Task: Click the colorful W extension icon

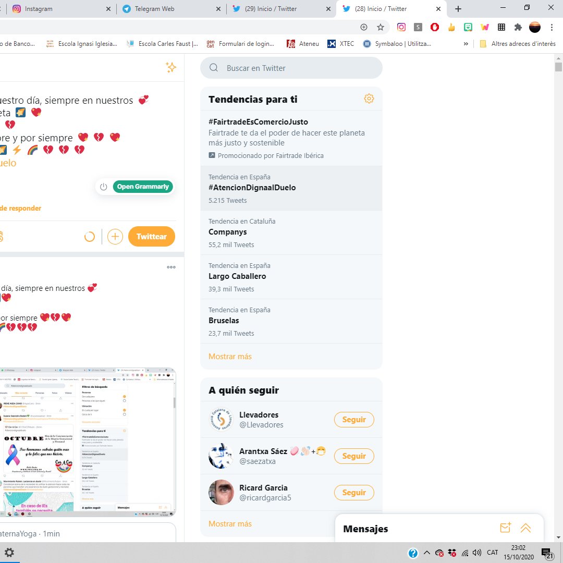Action: (485, 27)
